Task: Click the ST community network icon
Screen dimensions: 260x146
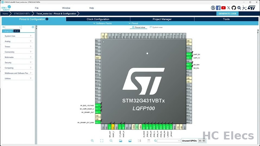Action: point(244,8)
